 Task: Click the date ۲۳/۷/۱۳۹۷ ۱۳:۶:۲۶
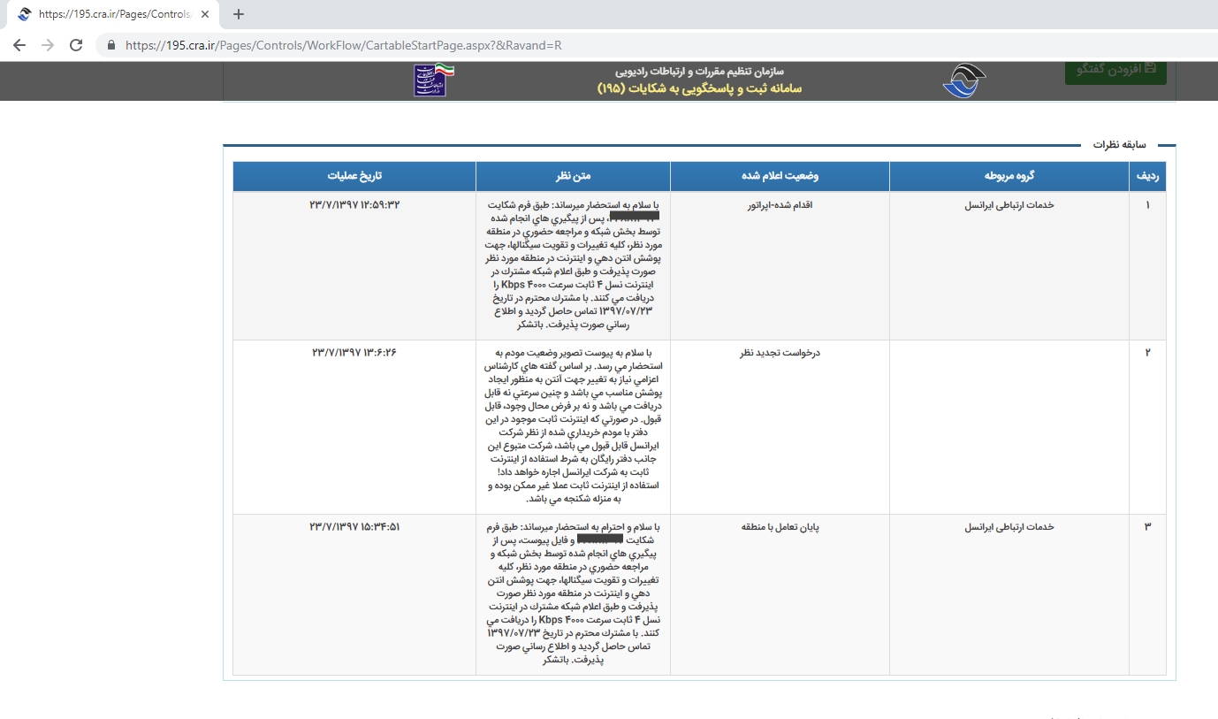pos(354,353)
